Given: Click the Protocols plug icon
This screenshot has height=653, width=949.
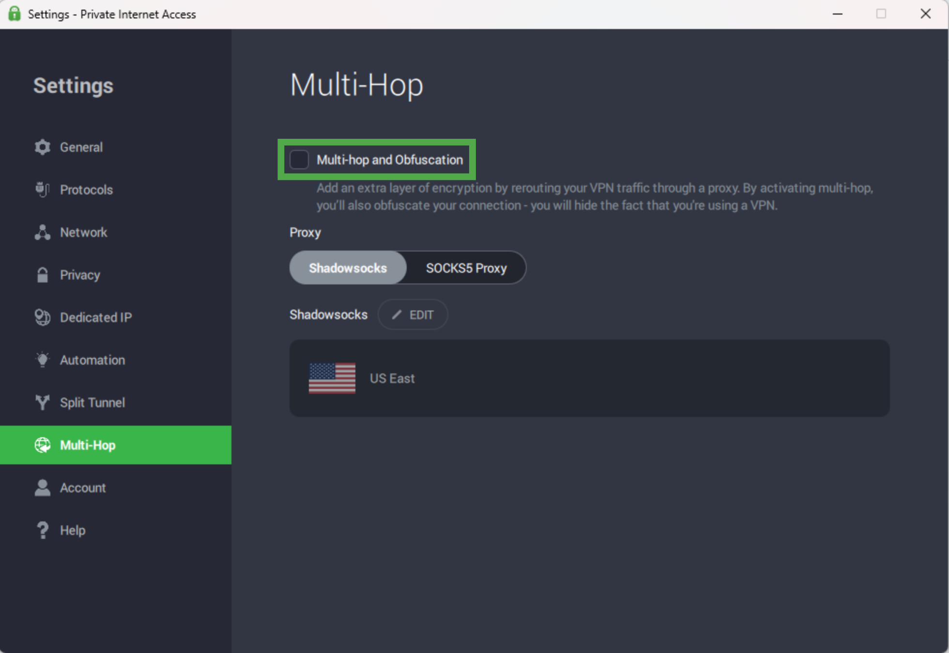Looking at the screenshot, I should point(43,190).
